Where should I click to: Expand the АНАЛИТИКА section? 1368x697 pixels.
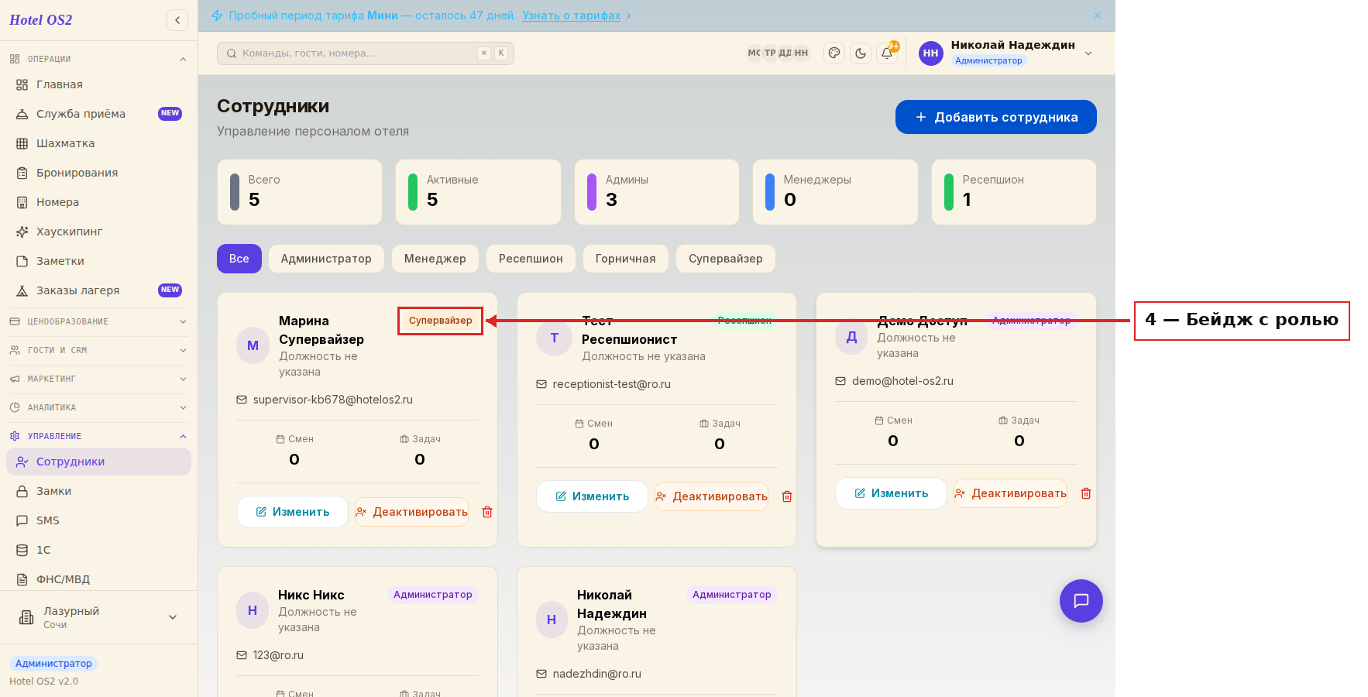[98, 407]
